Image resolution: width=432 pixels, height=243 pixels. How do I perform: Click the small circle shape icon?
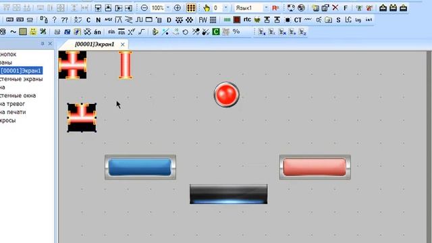pos(186,32)
